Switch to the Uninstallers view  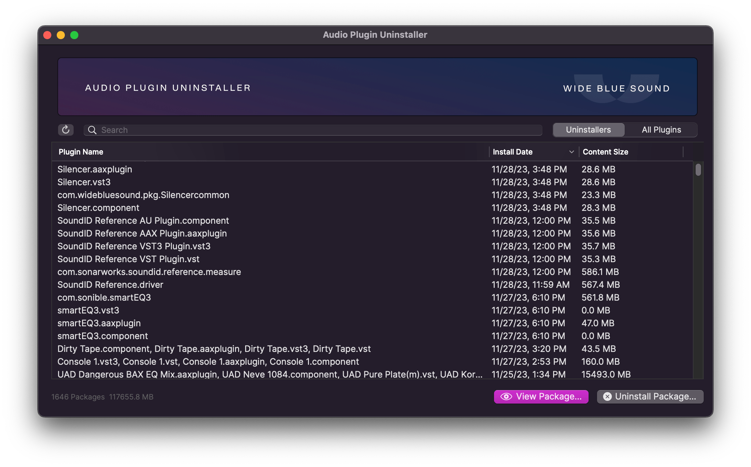tap(588, 130)
